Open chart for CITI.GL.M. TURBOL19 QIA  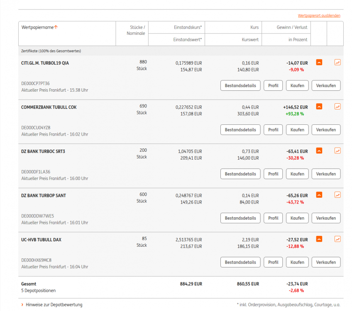[337, 63]
